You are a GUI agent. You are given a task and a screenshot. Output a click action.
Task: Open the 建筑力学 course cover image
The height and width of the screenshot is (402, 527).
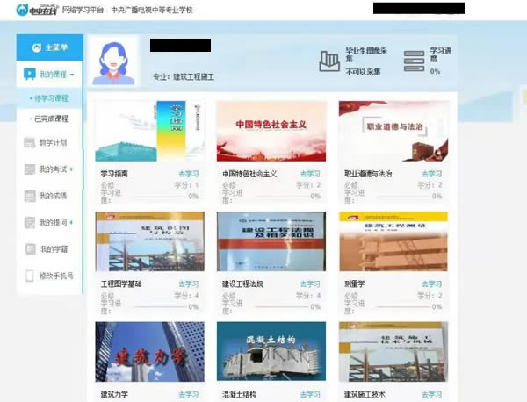[149, 352]
